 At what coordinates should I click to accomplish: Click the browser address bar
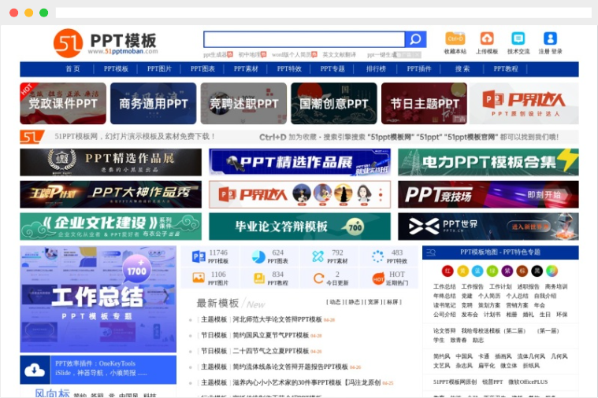coord(323,13)
